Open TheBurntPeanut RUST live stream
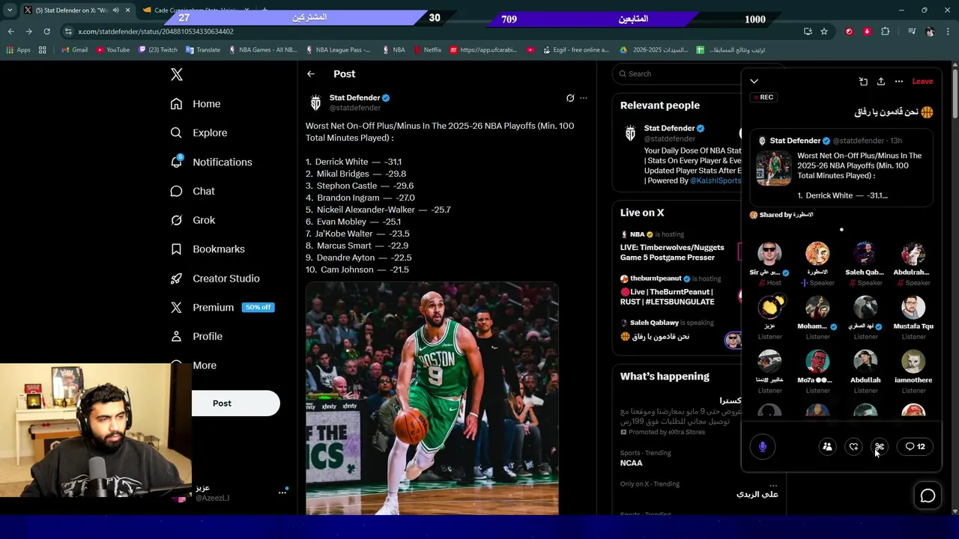959x539 pixels. pyautogui.click(x=667, y=296)
